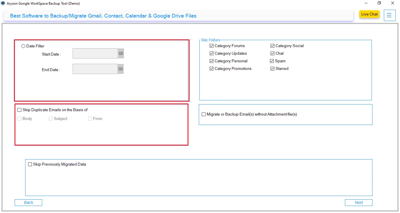Check the From duplicate criteria checkbox
The width and height of the screenshot is (400, 213).
click(x=90, y=118)
